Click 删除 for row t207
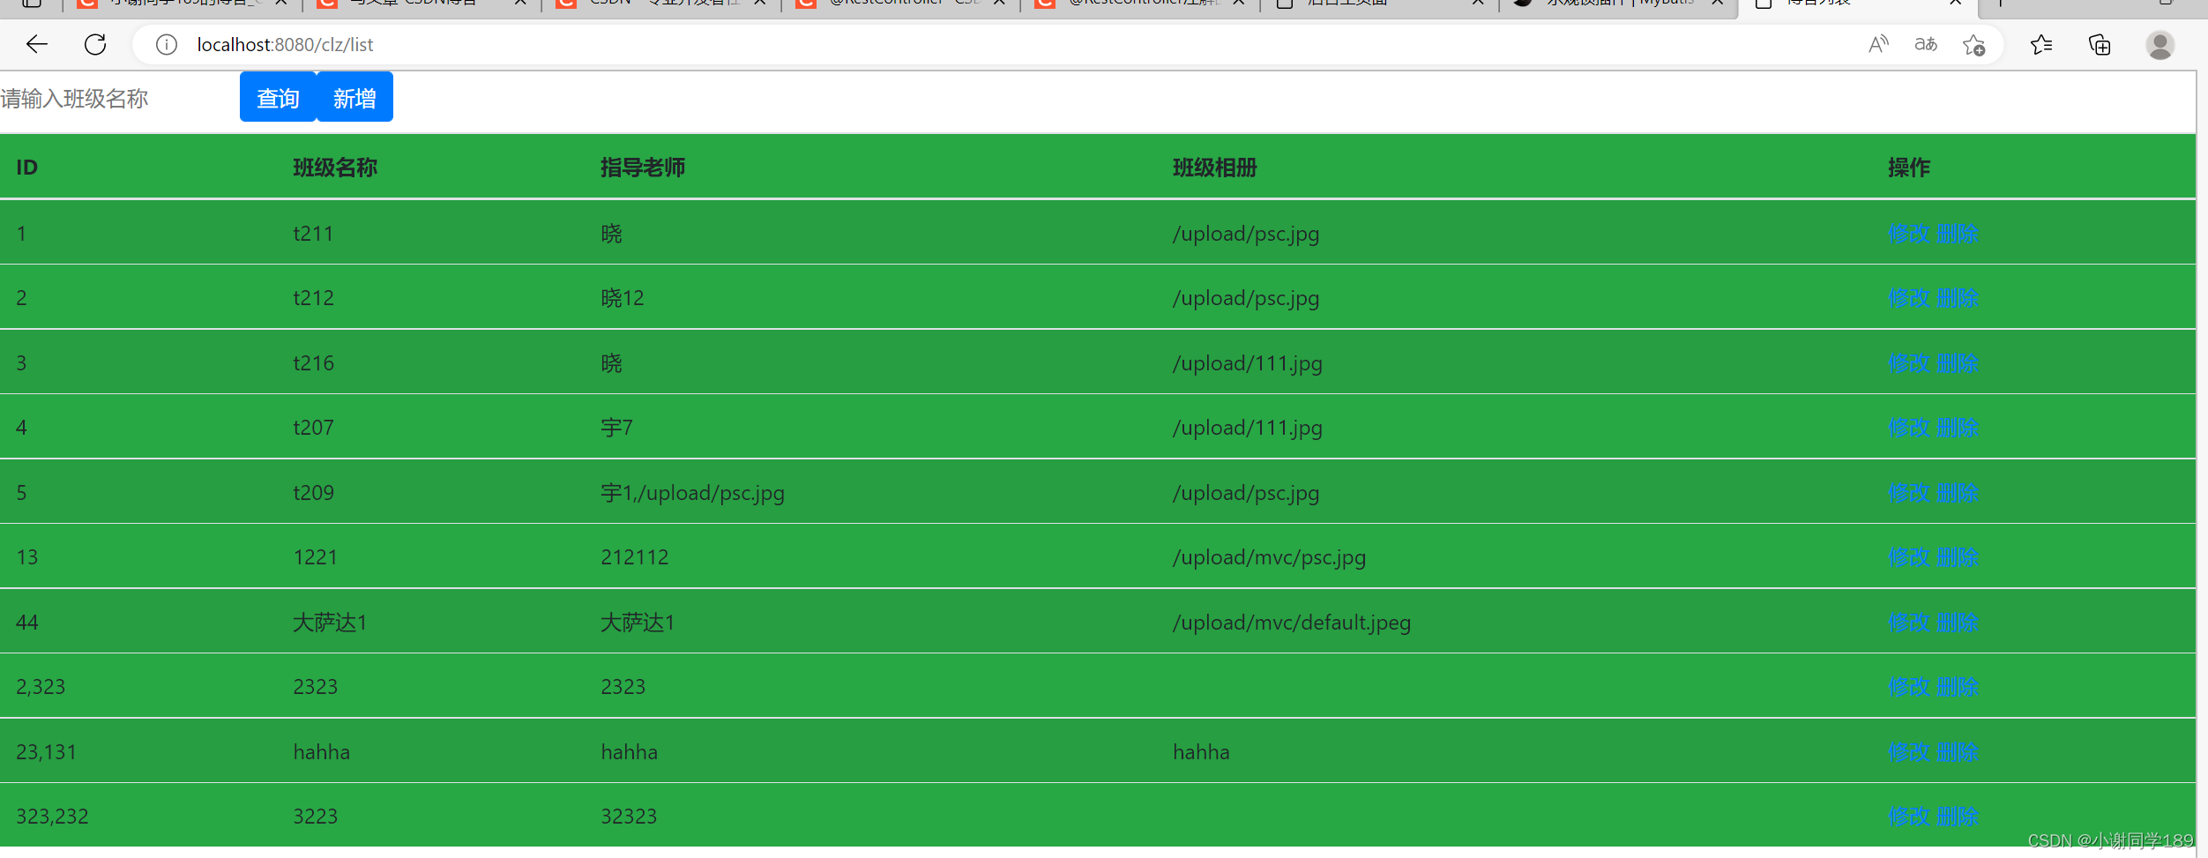Image resolution: width=2208 pixels, height=858 pixels. point(1958,428)
